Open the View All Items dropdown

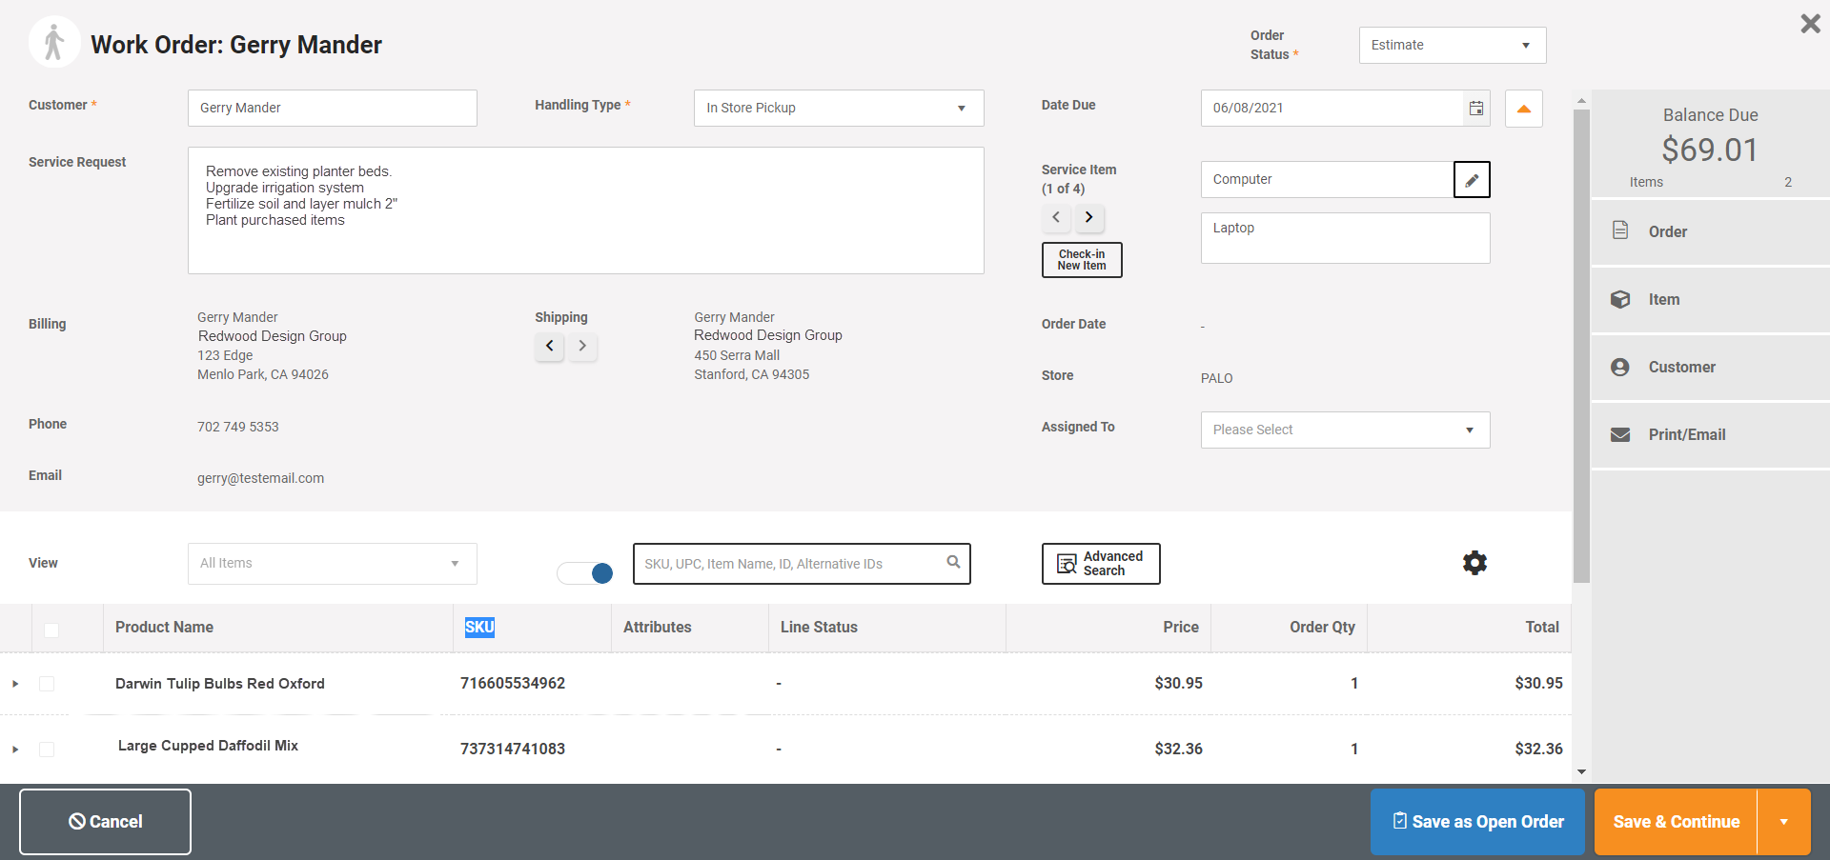click(x=333, y=564)
